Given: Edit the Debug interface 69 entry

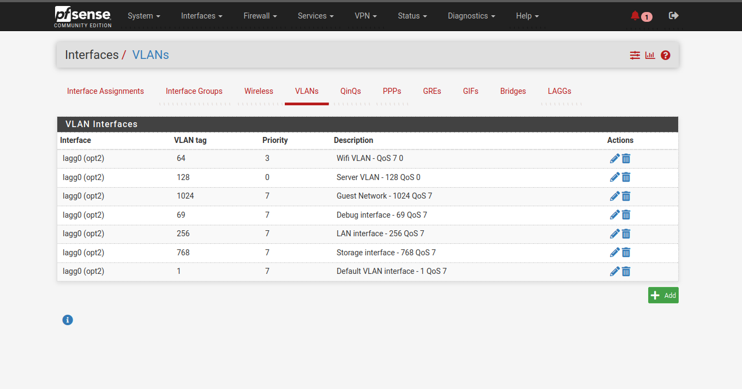Looking at the screenshot, I should click(x=614, y=215).
